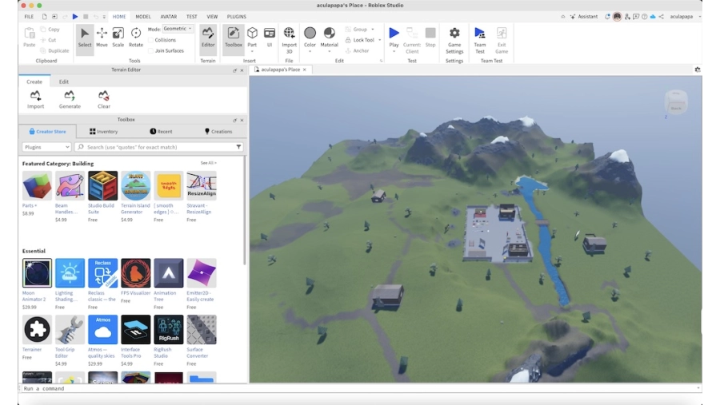Expand the Play options arrow
720x405 pixels.
click(x=394, y=51)
